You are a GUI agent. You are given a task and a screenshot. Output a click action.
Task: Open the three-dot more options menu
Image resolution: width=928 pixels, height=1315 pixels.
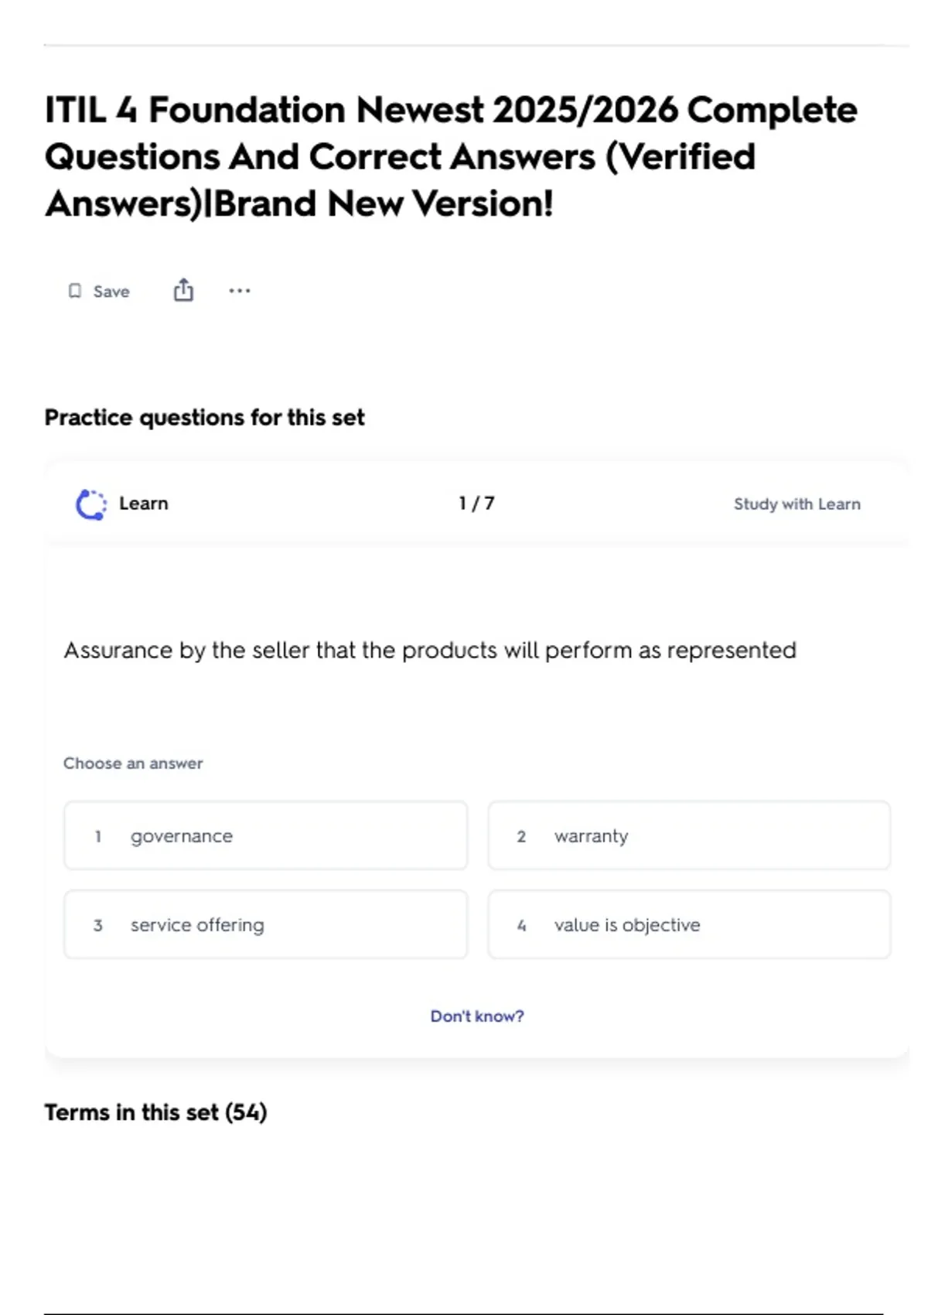240,291
